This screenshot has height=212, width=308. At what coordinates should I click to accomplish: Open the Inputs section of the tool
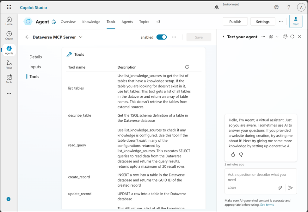35,67
